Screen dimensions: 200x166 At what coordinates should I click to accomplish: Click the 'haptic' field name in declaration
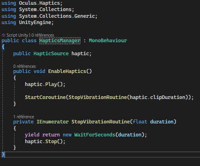(x=80, y=54)
